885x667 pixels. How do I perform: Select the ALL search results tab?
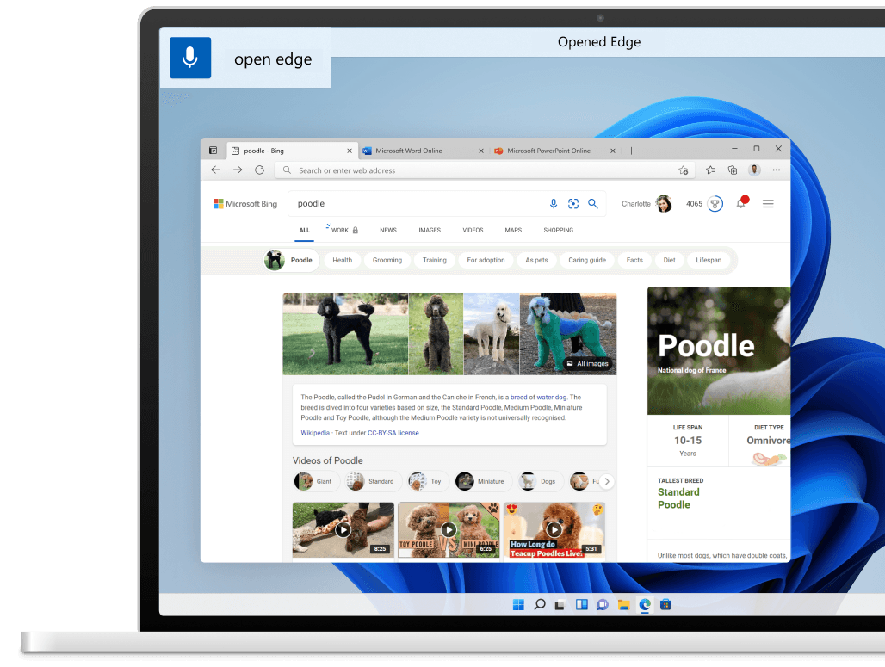coord(304,231)
